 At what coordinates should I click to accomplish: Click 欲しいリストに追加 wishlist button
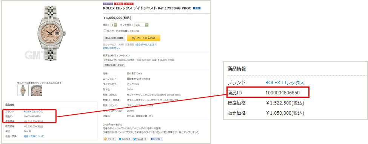click(114, 38)
